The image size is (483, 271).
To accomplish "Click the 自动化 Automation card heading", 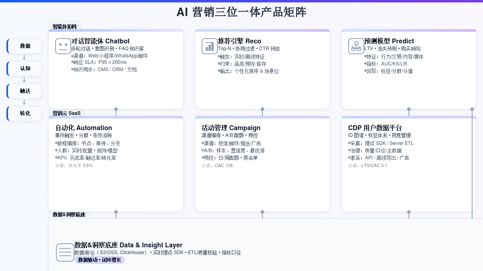I will point(83,128).
